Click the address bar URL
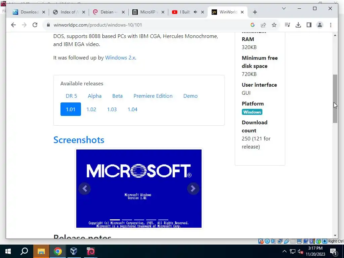The width and height of the screenshot is (344, 258). (98, 25)
